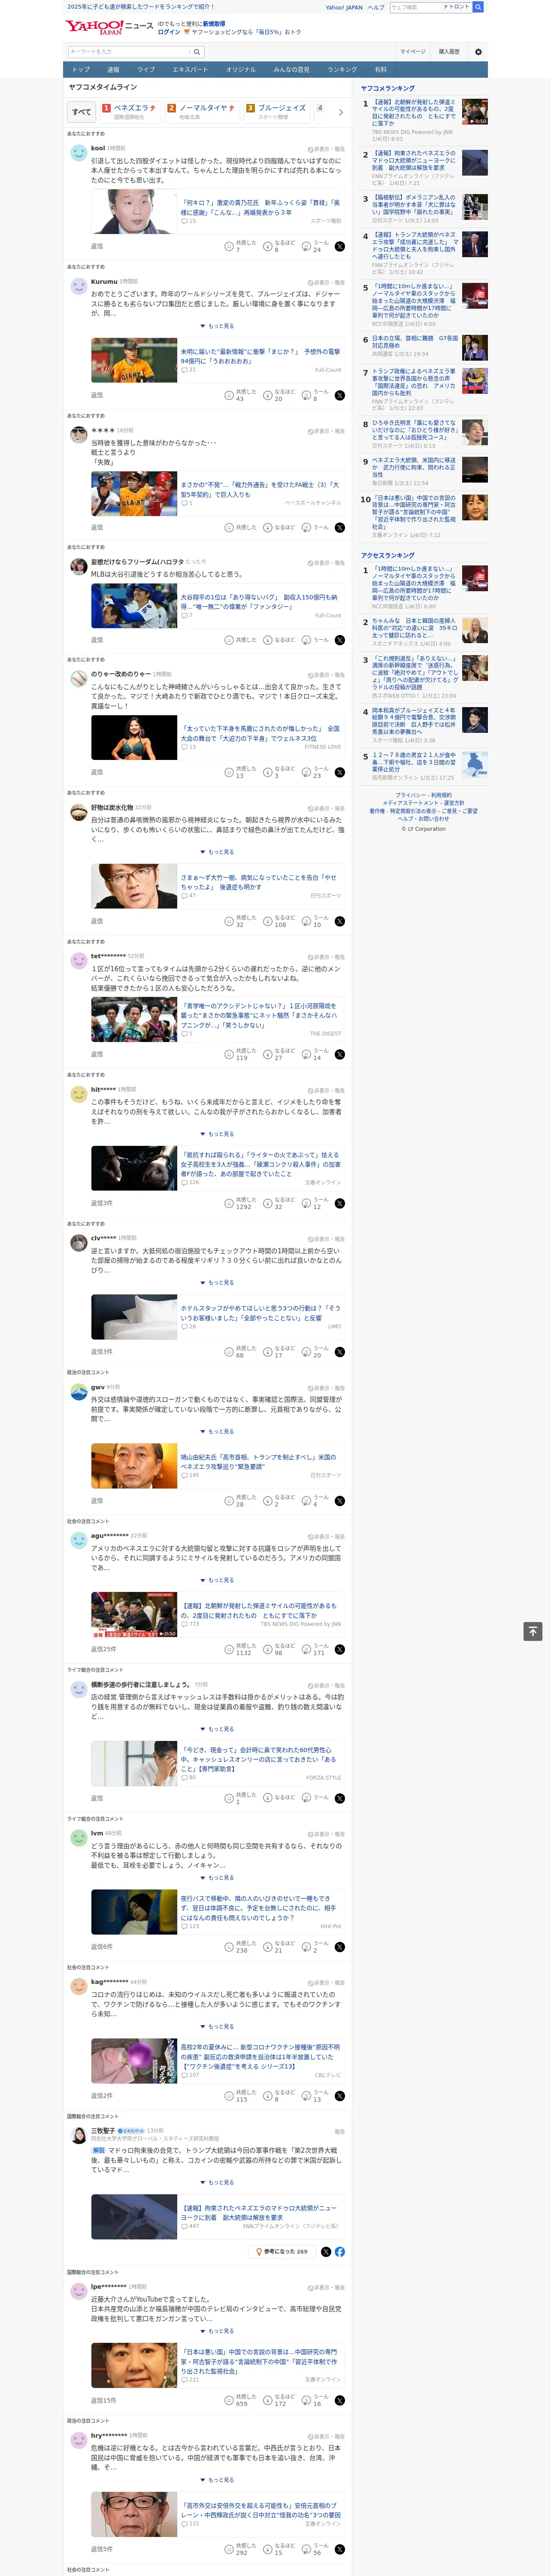
Task: Click 返信 under kool's comment
Action: click(97, 246)
